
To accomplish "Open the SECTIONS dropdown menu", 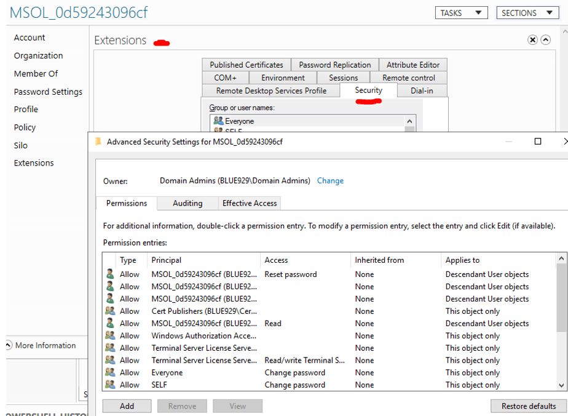I will point(527,13).
